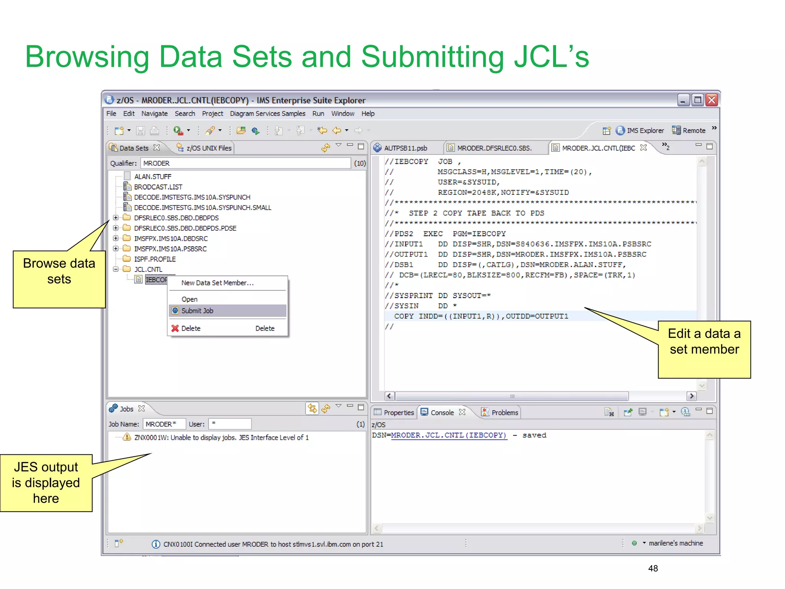Open the Back history dropdown arrow

point(347,130)
